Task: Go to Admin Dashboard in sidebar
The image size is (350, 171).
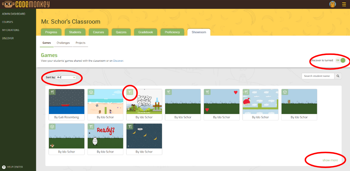Action: 14,14
